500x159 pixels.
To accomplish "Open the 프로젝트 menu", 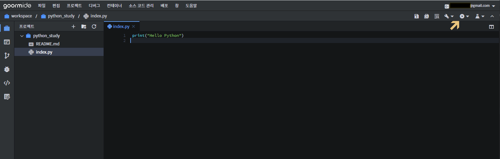I will coord(74,5).
